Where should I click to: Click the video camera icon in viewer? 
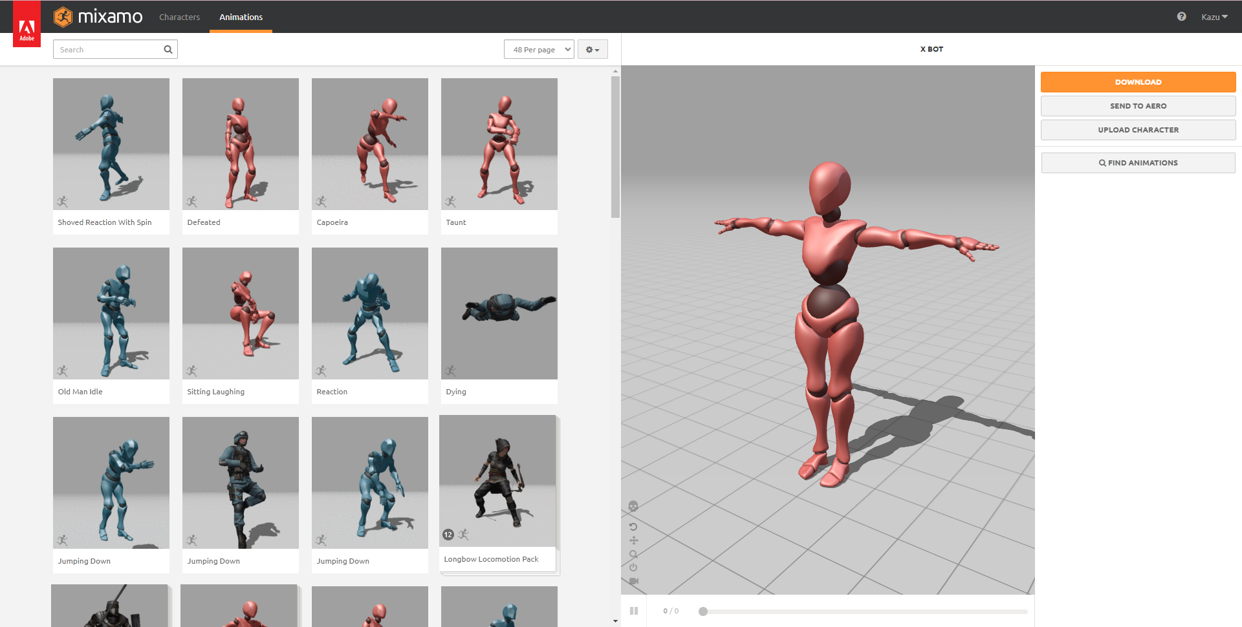coord(633,581)
